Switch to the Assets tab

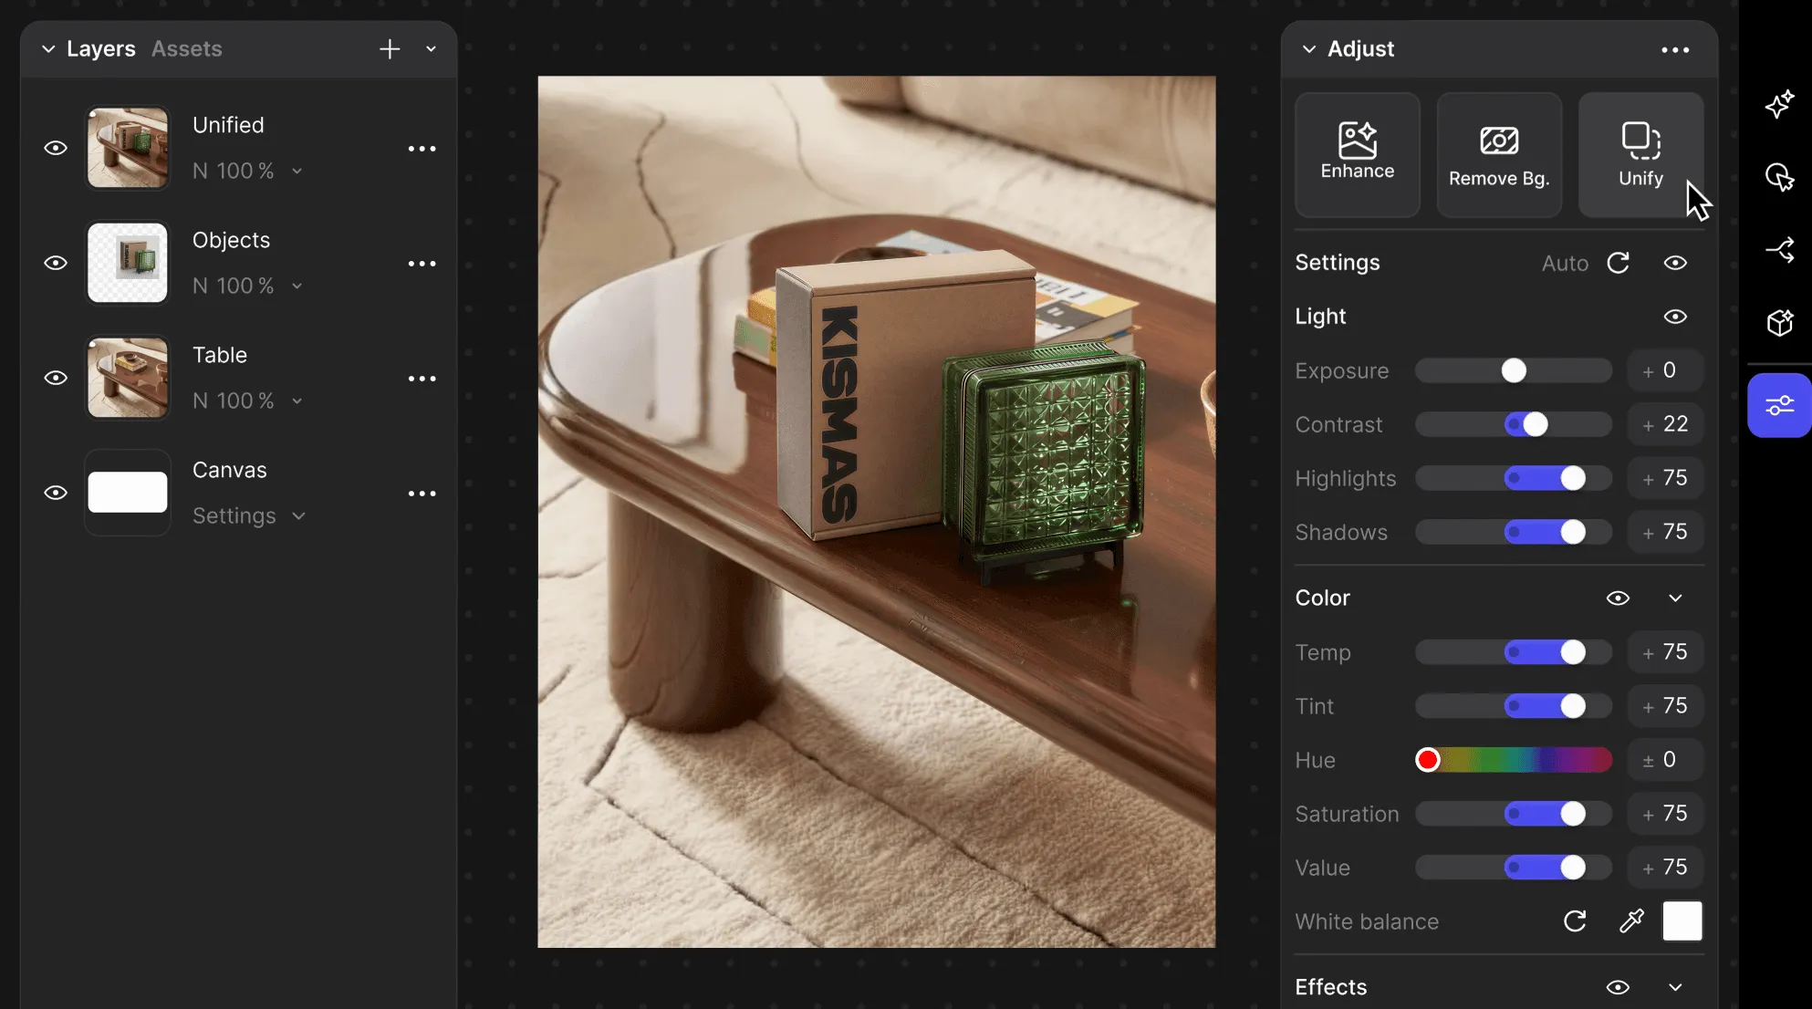tap(186, 49)
